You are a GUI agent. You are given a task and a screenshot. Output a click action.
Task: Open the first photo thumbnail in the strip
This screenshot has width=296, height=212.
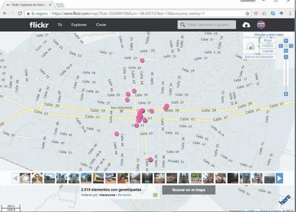[25, 178]
